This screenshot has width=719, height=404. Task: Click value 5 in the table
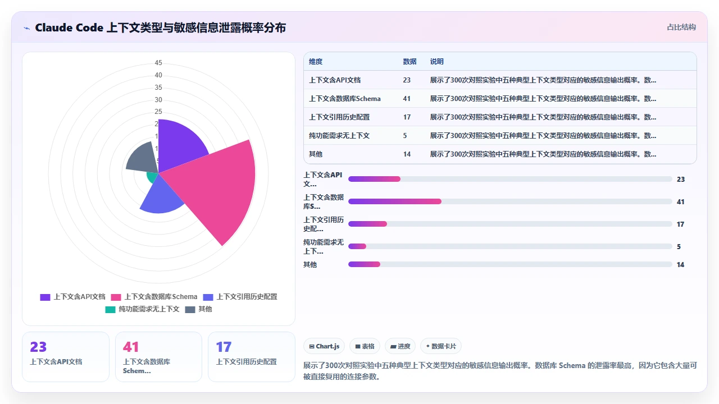coord(405,136)
